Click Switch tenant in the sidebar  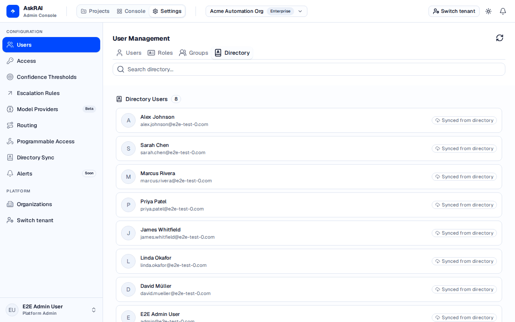tap(51, 220)
